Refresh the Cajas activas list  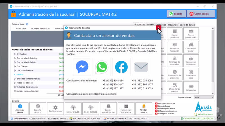point(27,24)
